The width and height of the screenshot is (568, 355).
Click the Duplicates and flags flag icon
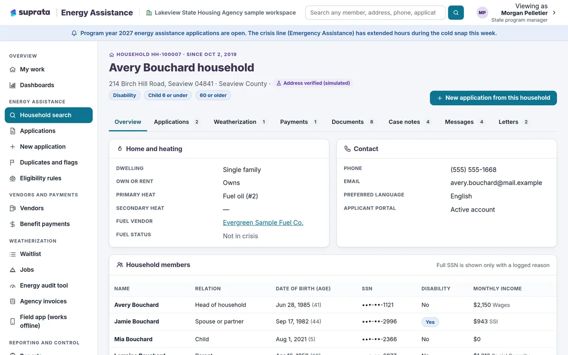click(x=13, y=162)
